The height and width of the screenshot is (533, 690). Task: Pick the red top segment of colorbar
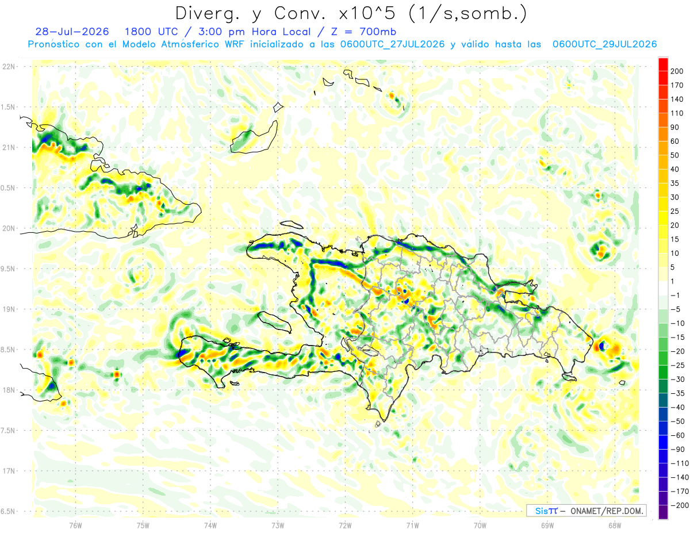663,64
